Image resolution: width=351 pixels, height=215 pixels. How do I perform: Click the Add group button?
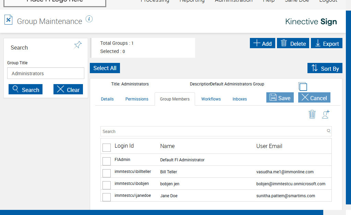tap(262, 43)
